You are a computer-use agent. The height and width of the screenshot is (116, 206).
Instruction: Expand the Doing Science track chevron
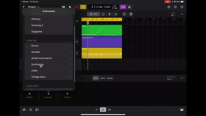click(x=77, y=42)
